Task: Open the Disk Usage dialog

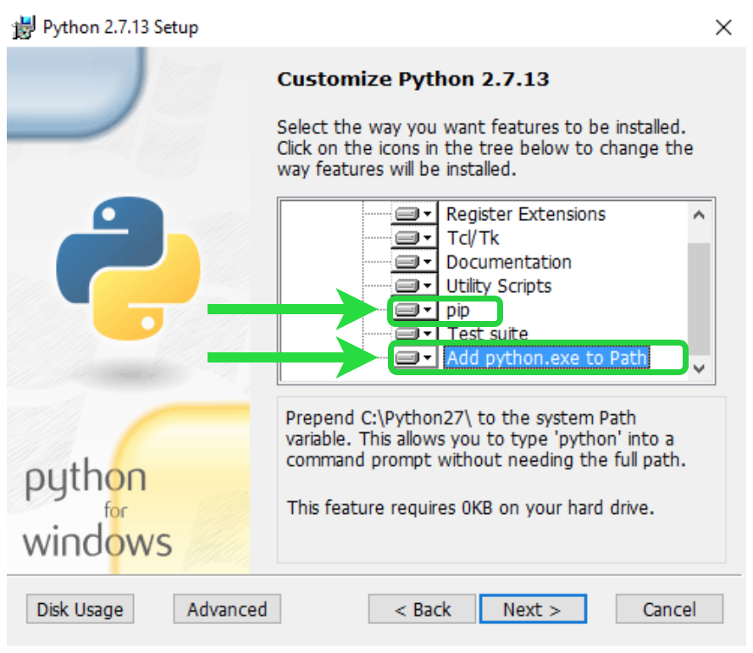Action: (80, 609)
